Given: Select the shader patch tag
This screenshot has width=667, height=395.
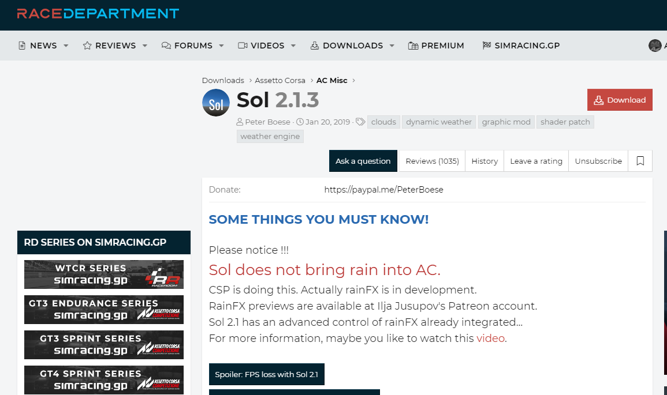Looking at the screenshot, I should click(565, 122).
